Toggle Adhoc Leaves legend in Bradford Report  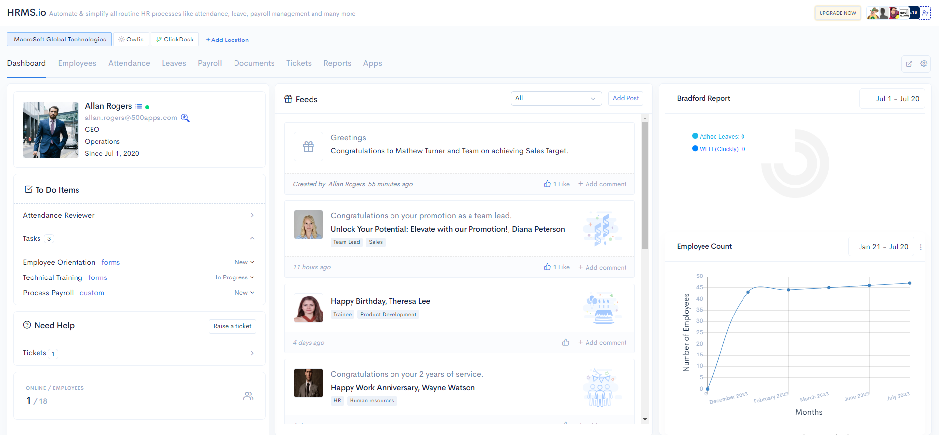click(718, 137)
